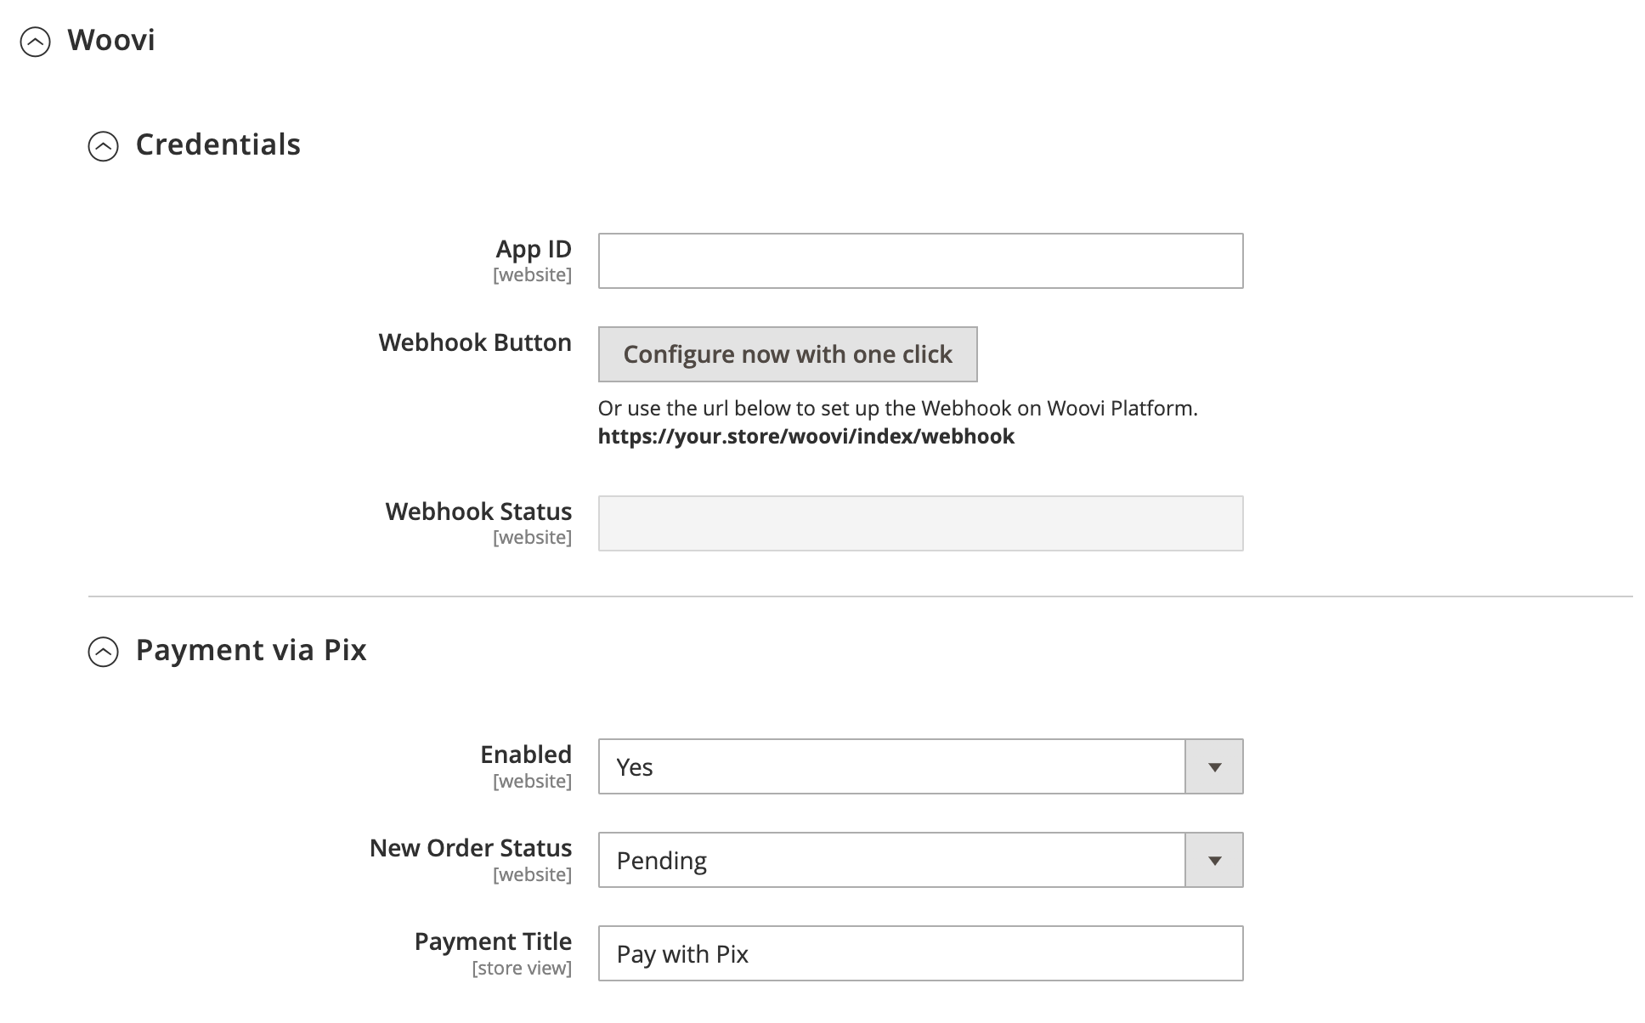Click the arrow button on Enabled select
1645x1023 pixels.
[1214, 766]
